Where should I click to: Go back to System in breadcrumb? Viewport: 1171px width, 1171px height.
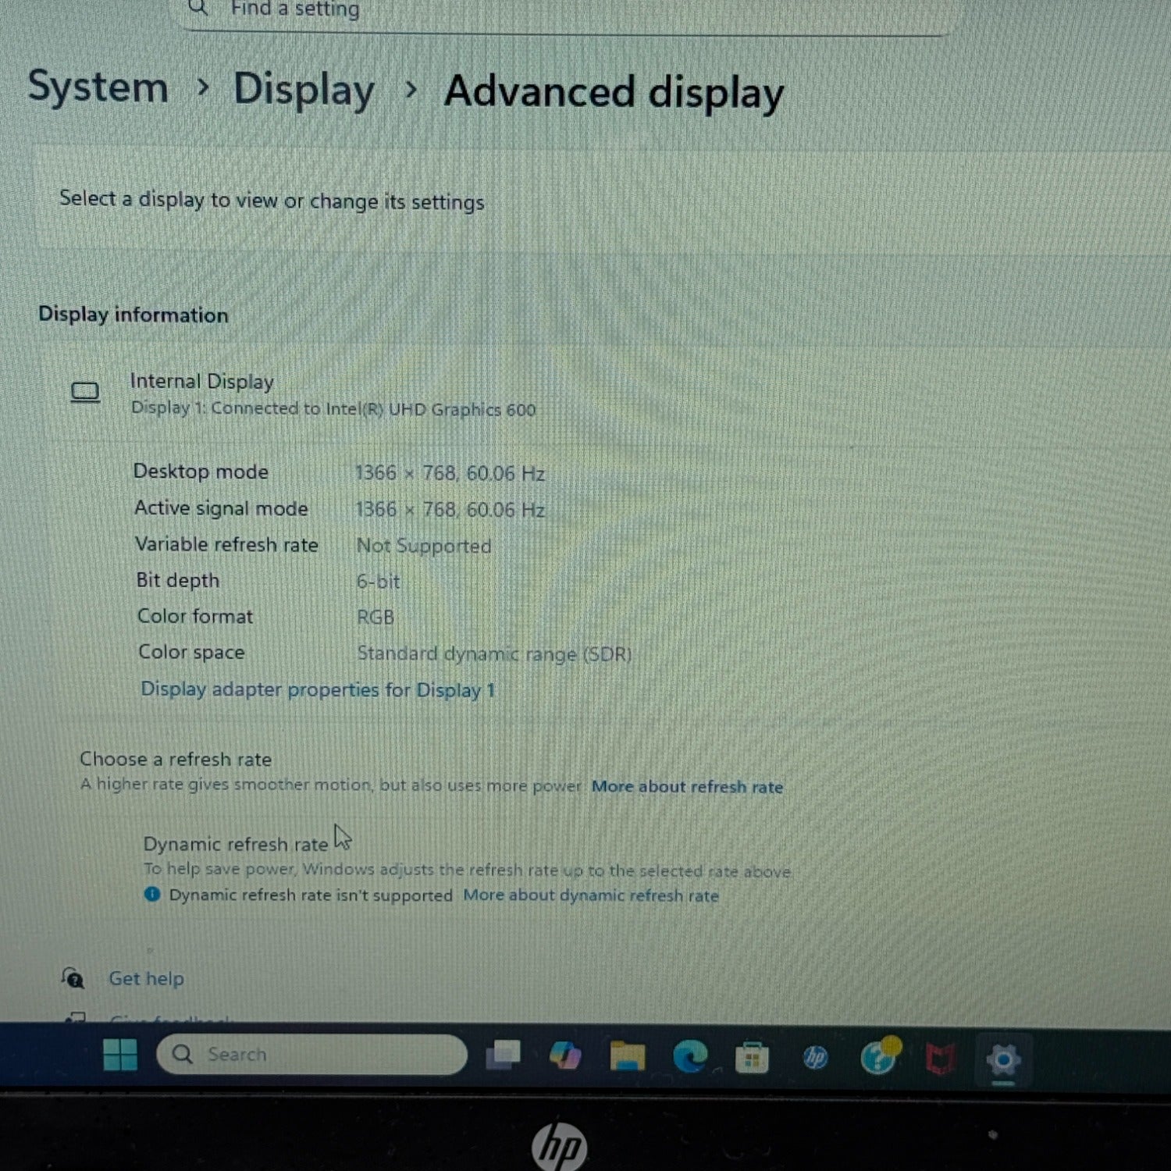[98, 87]
